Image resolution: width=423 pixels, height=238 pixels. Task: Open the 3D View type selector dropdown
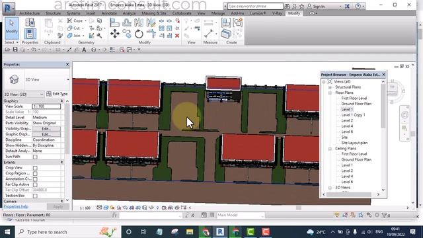point(67,79)
